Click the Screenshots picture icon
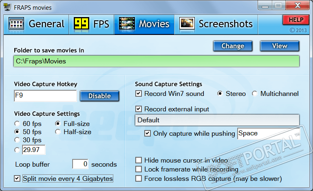This screenshot has height=191, width=313. point(187,24)
